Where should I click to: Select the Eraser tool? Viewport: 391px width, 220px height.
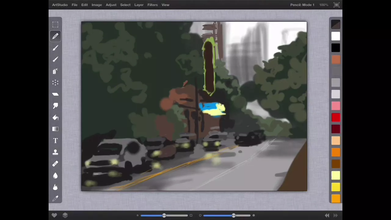coord(55,94)
